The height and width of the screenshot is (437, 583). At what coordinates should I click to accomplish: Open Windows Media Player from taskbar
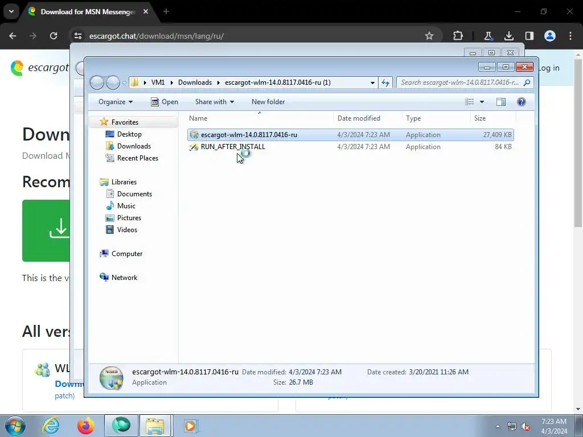191,426
